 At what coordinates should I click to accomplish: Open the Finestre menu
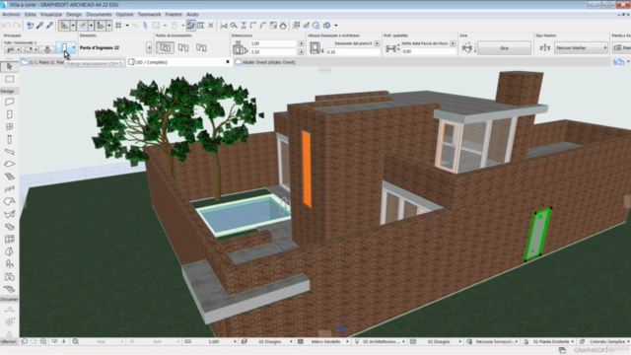174,14
